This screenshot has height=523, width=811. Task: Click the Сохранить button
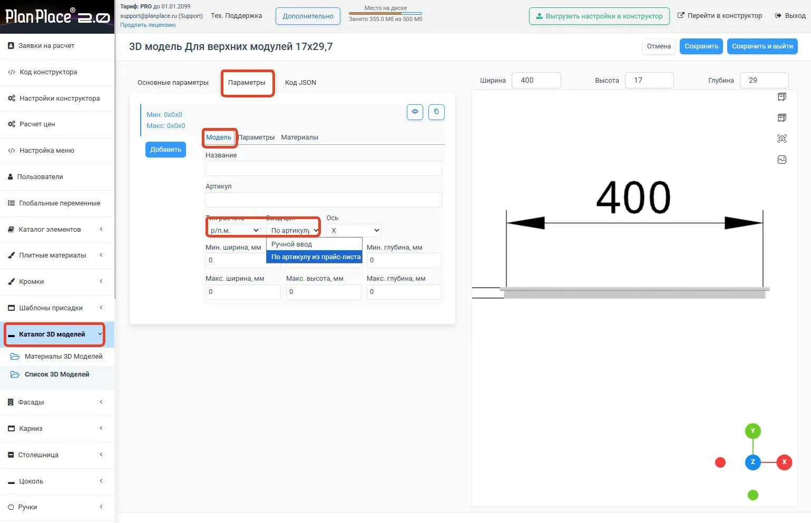coord(701,46)
